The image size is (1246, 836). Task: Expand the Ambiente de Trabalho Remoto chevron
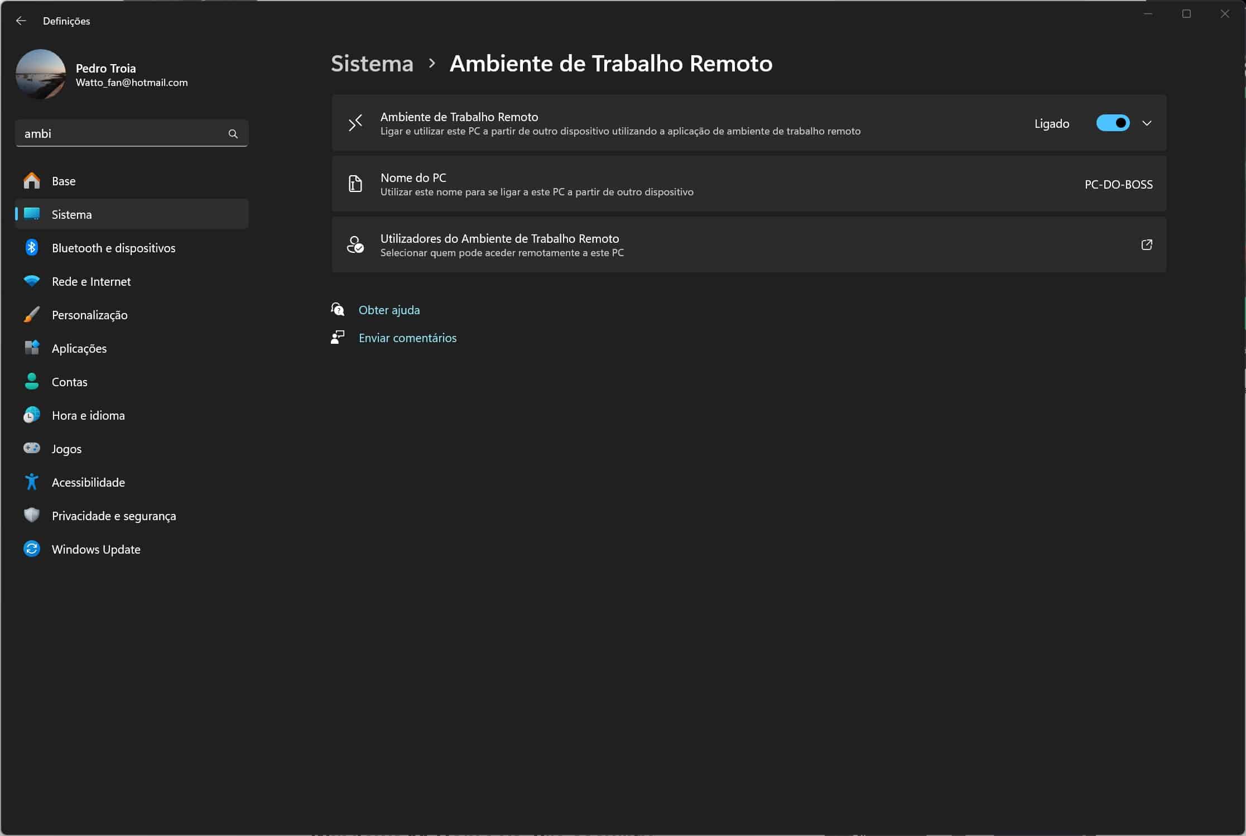click(x=1146, y=123)
